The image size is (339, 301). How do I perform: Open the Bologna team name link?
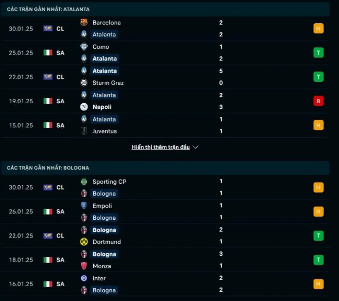104,193
